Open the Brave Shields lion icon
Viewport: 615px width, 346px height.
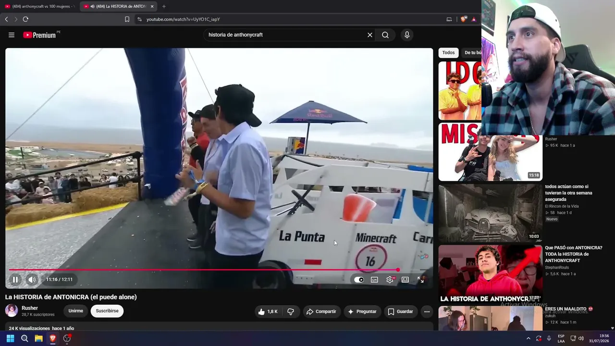463,19
